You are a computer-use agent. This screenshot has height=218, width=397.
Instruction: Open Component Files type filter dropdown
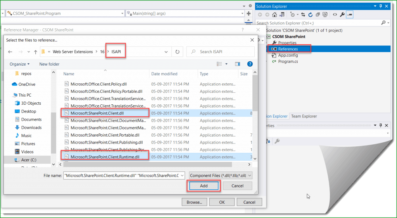coord(221,175)
